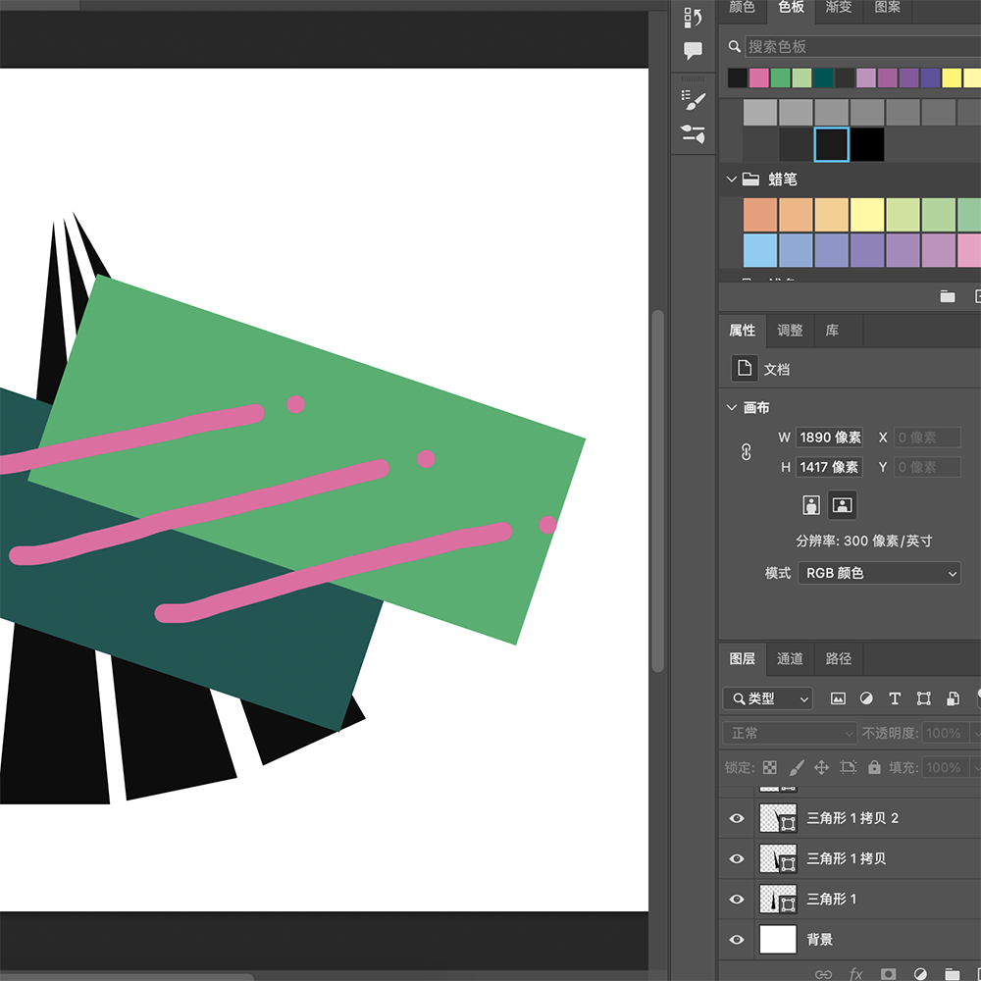Select the shape layers filter icon

[x=923, y=698]
